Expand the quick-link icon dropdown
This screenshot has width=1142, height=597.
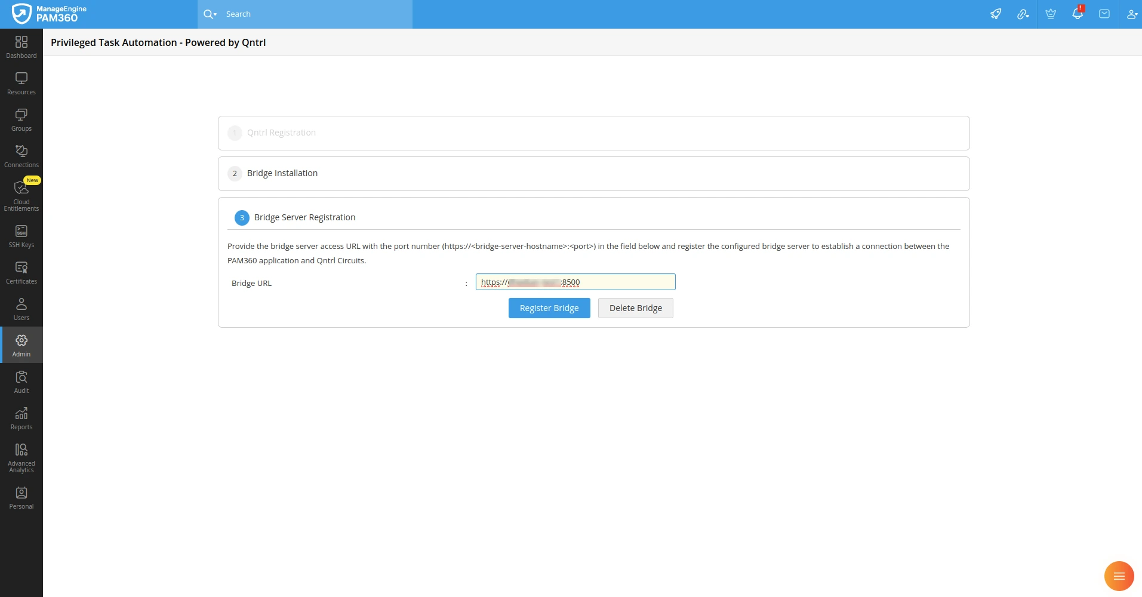point(1023,14)
